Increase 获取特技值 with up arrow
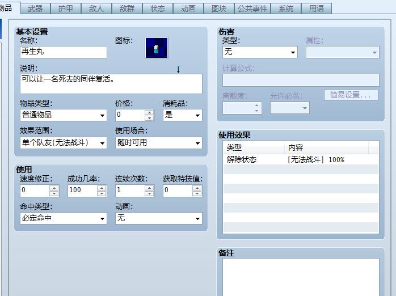This screenshot has width=396, height=296. click(x=197, y=188)
